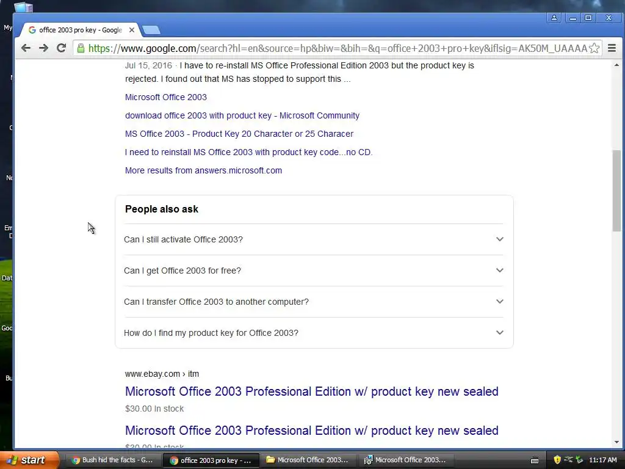The width and height of the screenshot is (625, 469).
Task: Expand How do I find my product key question
Action: [x=314, y=333]
